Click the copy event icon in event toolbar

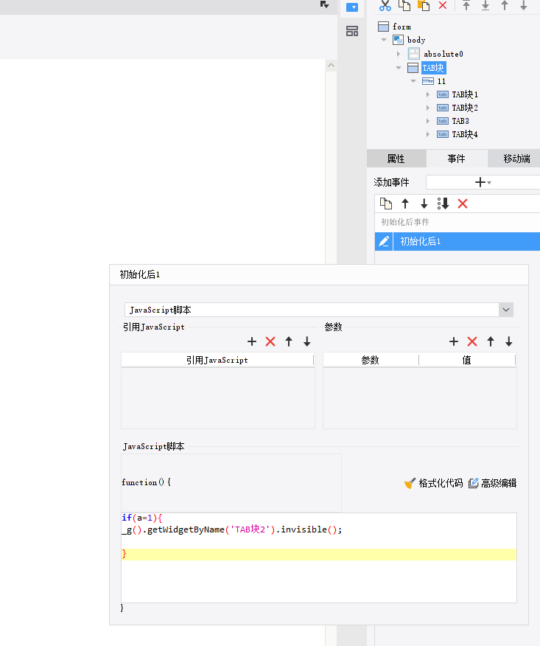click(x=385, y=204)
